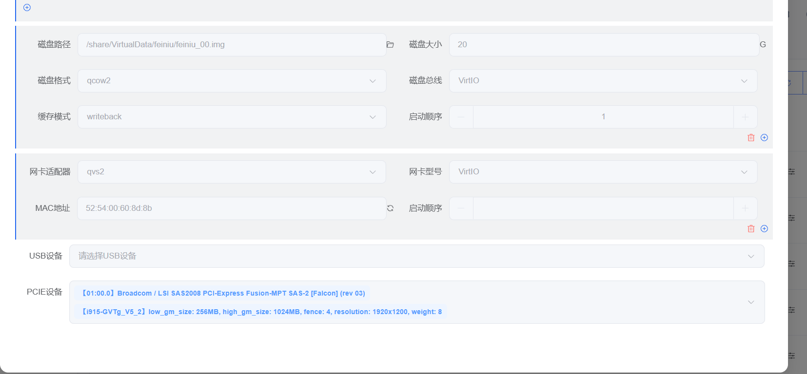Click the 缓存模式 label
Image resolution: width=807 pixels, height=374 pixels.
point(54,117)
